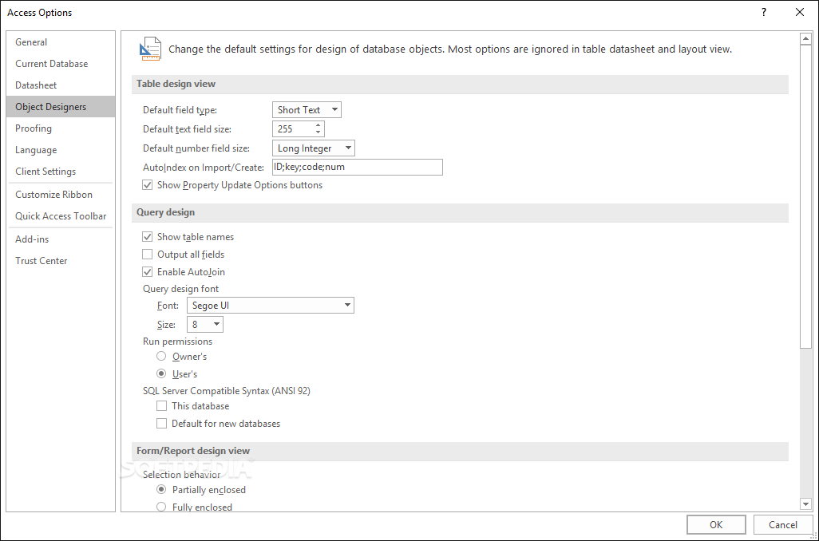Expand the Query design Font dropdown
Viewport: 819px width, 541px height.
pyautogui.click(x=270, y=306)
